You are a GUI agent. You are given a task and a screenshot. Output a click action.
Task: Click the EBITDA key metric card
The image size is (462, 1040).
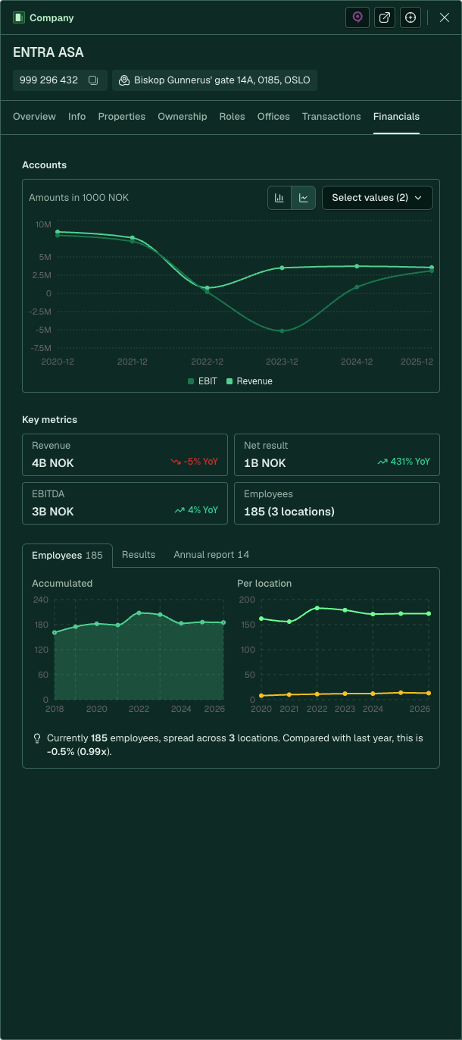click(x=125, y=503)
